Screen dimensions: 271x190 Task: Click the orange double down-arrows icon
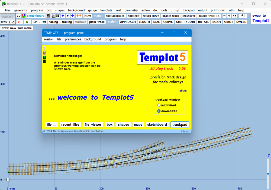(x=79, y=16)
